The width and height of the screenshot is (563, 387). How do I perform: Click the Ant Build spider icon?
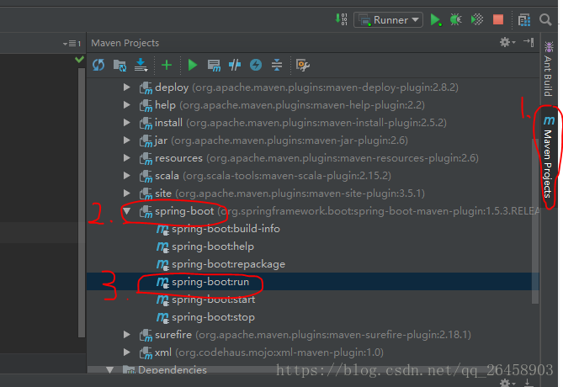point(549,46)
